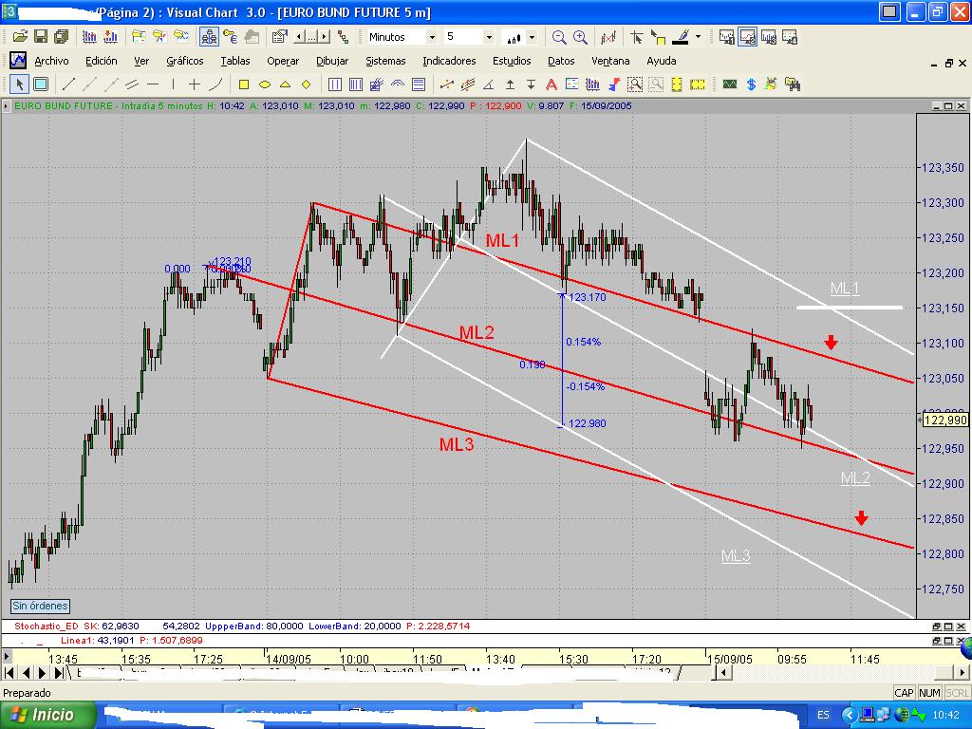The image size is (972, 729).
Task: Open the Archivo menu
Action: [51, 61]
